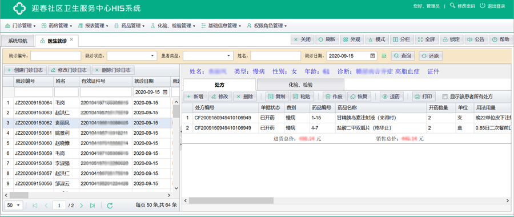Click 创建门诊日志 button
This screenshot has width=514, height=217.
(x=25, y=70)
